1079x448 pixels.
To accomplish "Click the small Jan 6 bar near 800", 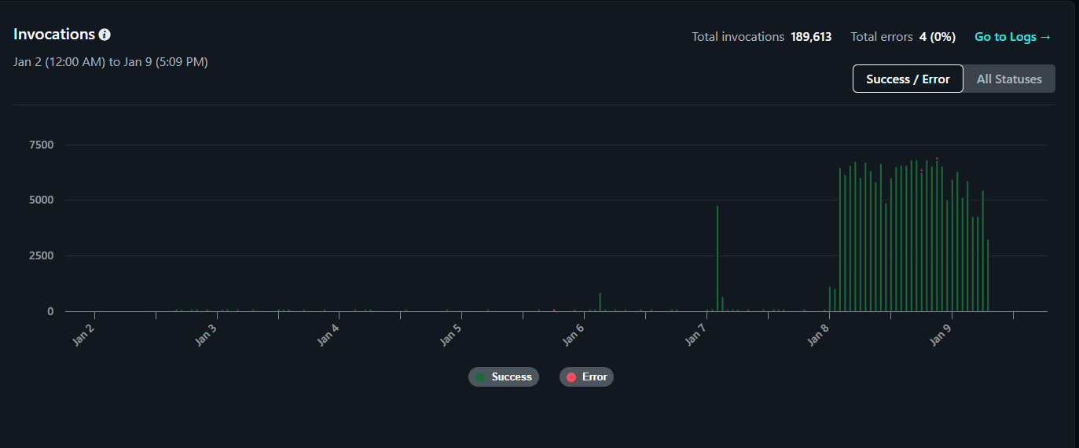I will (x=600, y=302).
